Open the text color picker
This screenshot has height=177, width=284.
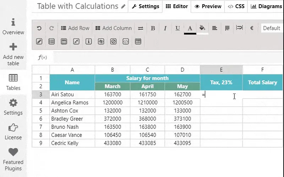point(190,29)
